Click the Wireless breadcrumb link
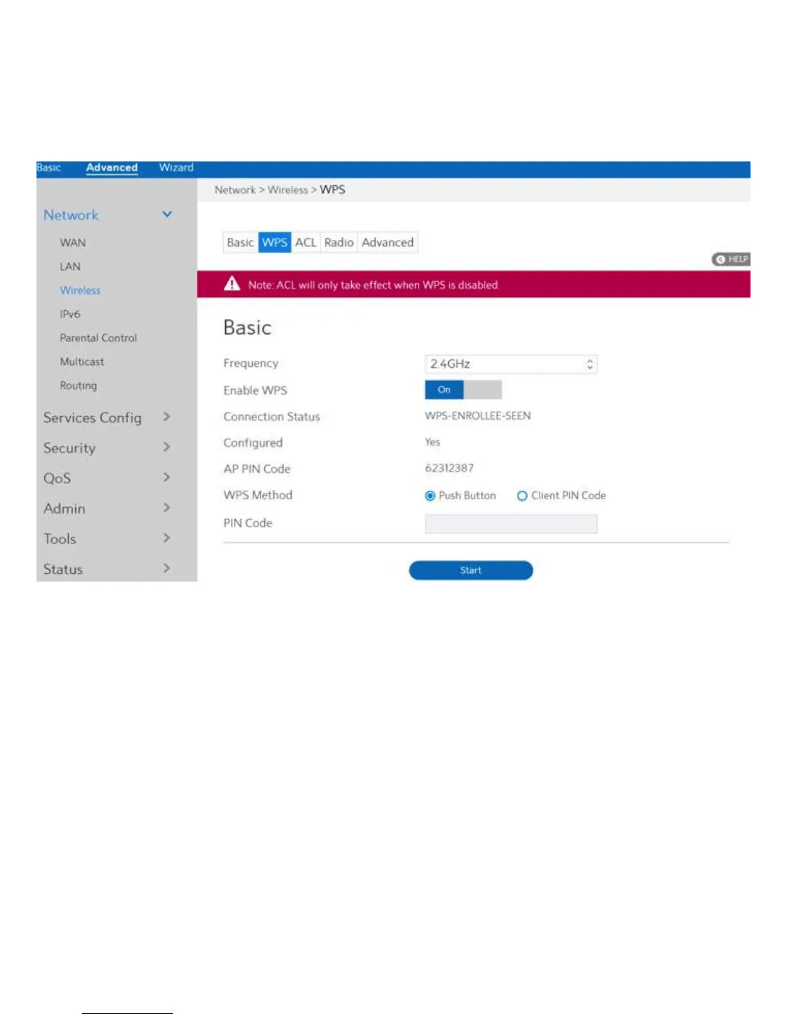 coord(288,190)
